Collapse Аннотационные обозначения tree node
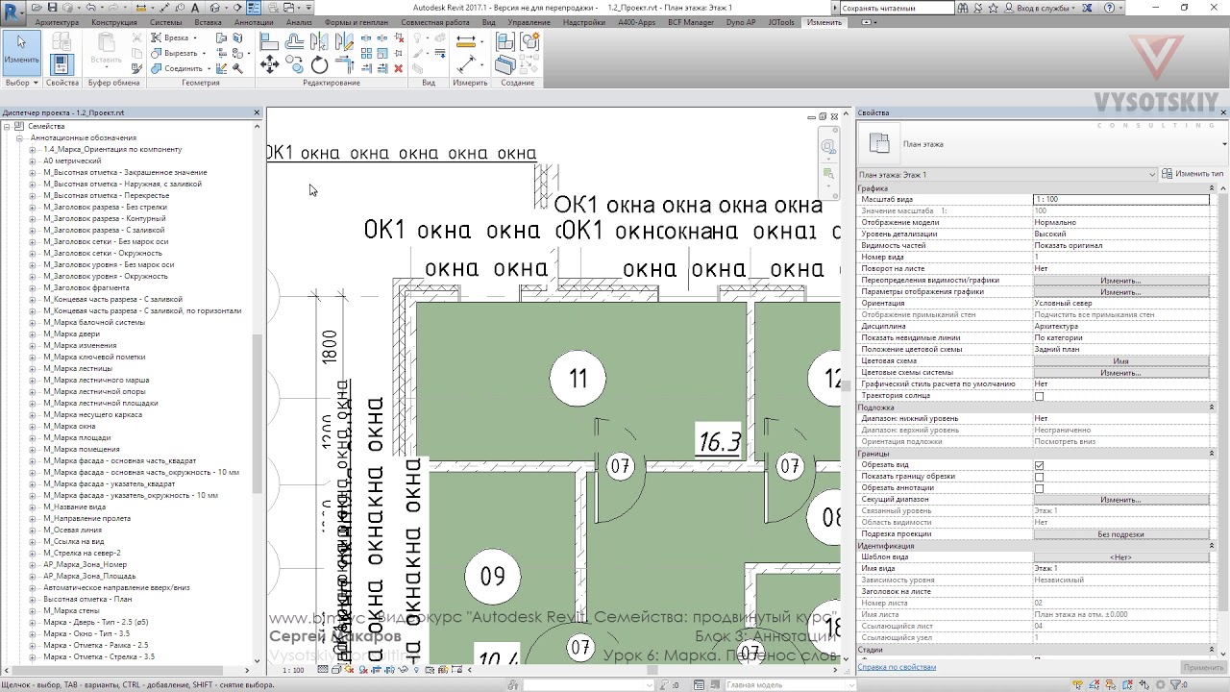 tap(19, 138)
